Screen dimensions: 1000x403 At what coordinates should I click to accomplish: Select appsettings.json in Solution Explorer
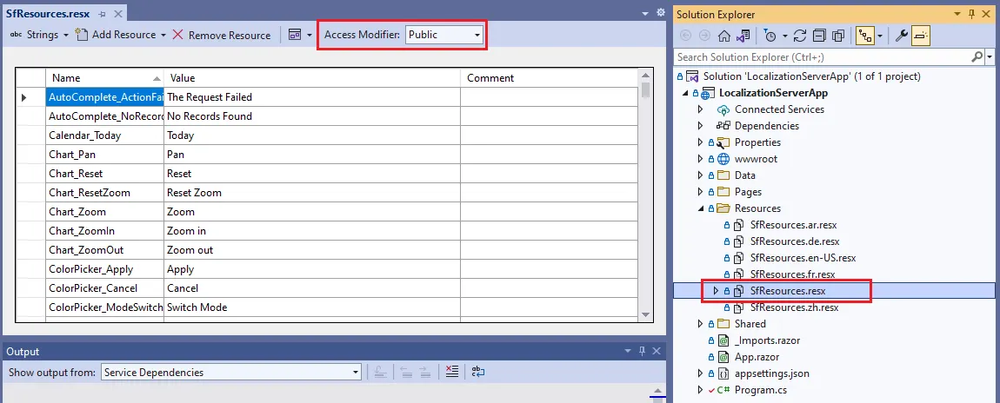coord(771,373)
